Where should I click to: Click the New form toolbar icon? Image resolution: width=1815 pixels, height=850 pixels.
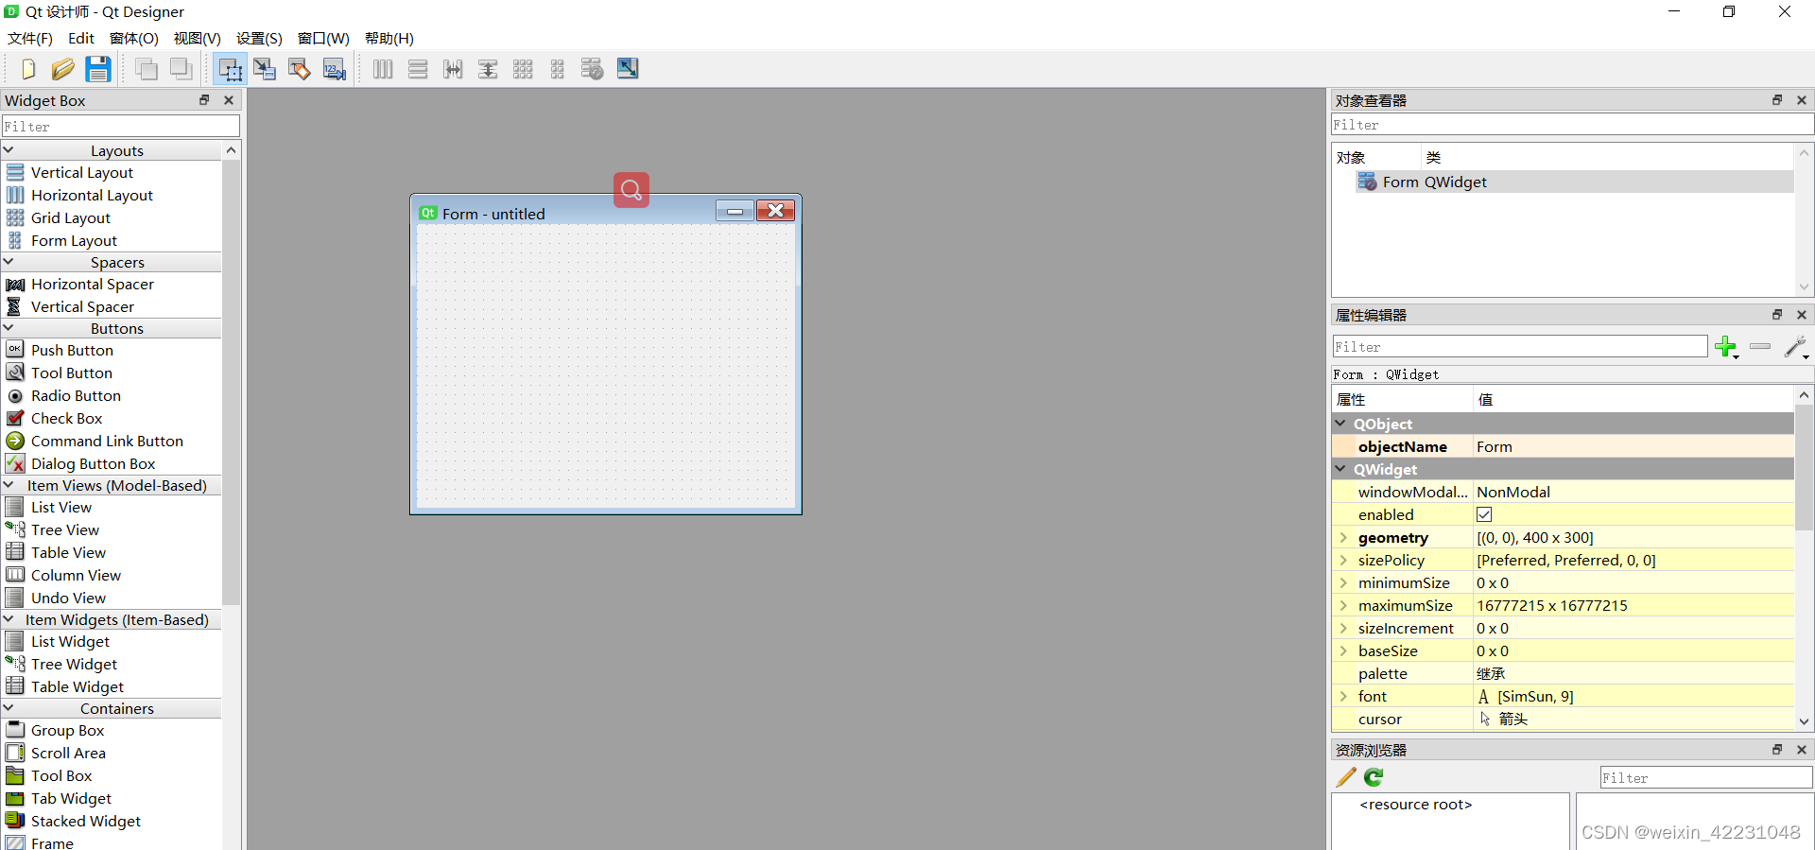tap(28, 69)
